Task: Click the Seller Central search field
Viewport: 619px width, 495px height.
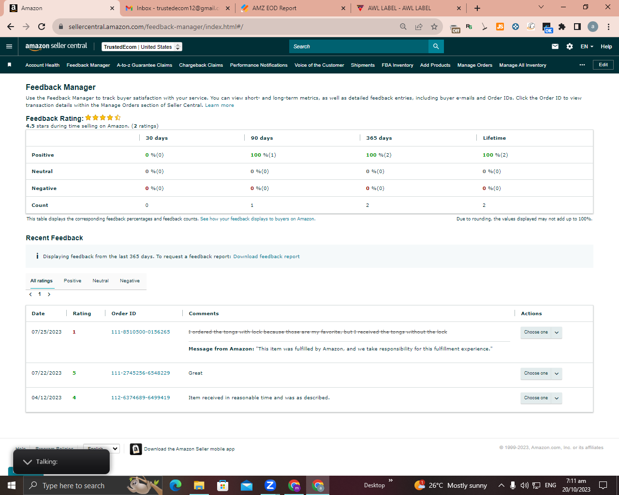Action: coord(359,46)
